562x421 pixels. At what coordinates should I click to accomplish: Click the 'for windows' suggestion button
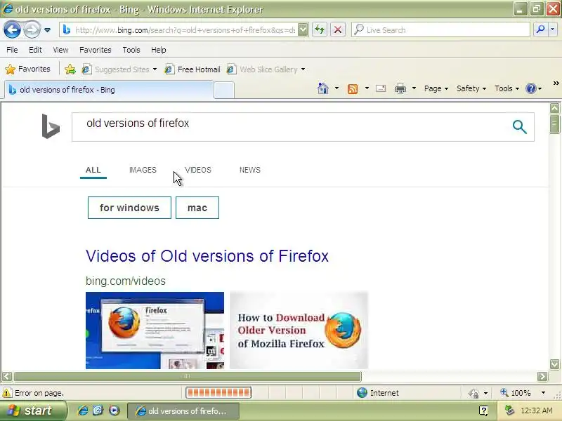129,208
